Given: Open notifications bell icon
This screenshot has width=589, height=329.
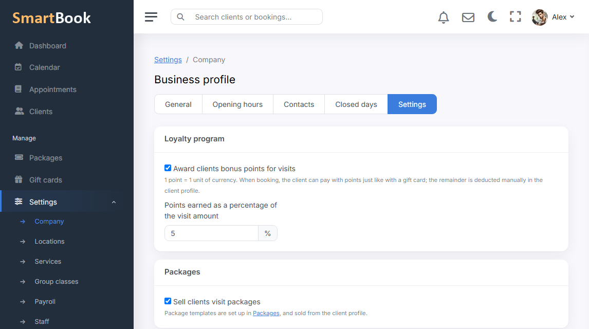Looking at the screenshot, I should [x=444, y=17].
